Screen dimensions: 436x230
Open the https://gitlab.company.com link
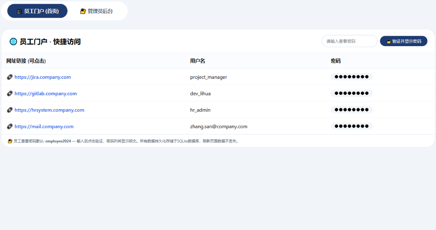[46, 94]
